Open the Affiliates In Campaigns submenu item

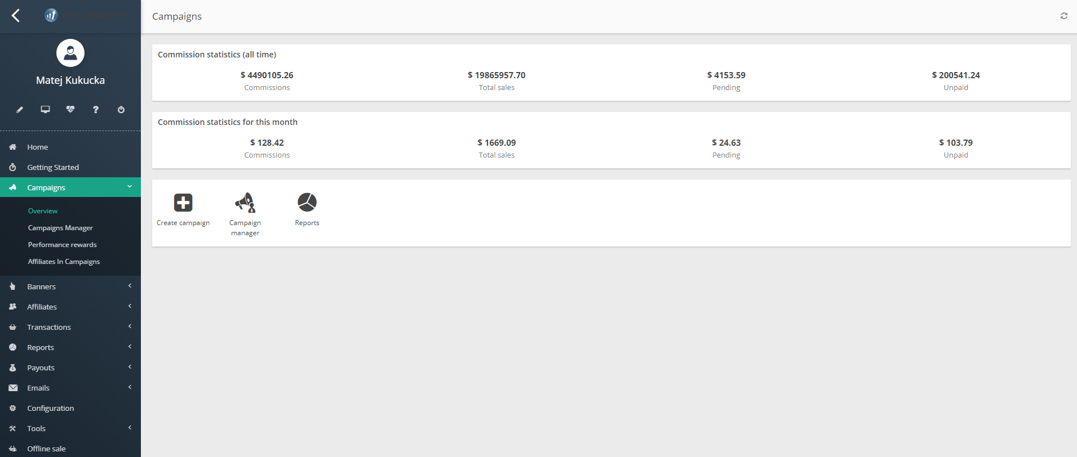pyautogui.click(x=64, y=261)
